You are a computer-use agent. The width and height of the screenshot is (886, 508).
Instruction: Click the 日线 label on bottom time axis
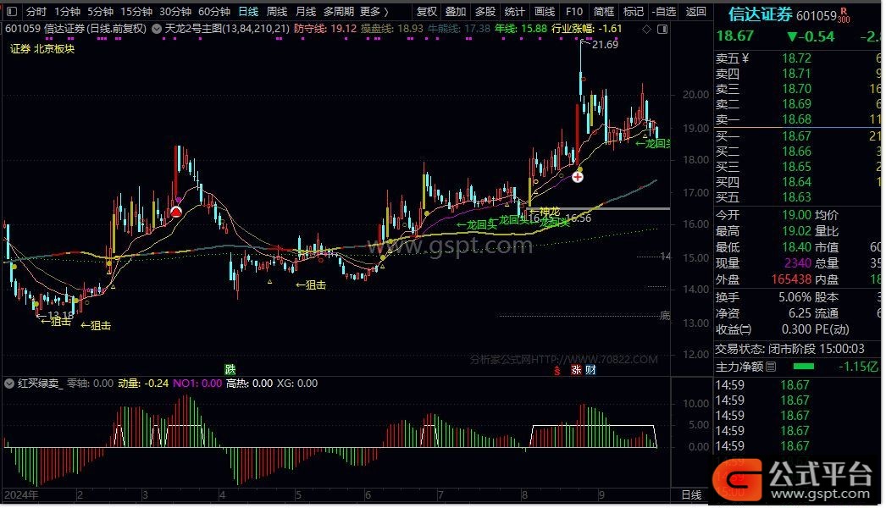[690, 494]
